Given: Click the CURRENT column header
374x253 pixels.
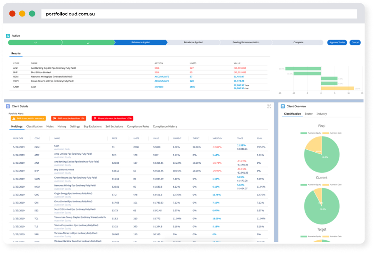Looking at the screenshot, I should coord(177,138).
